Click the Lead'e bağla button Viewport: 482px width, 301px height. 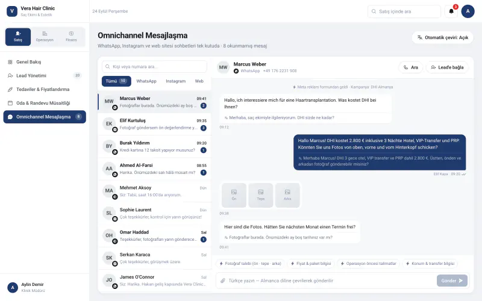(447, 67)
